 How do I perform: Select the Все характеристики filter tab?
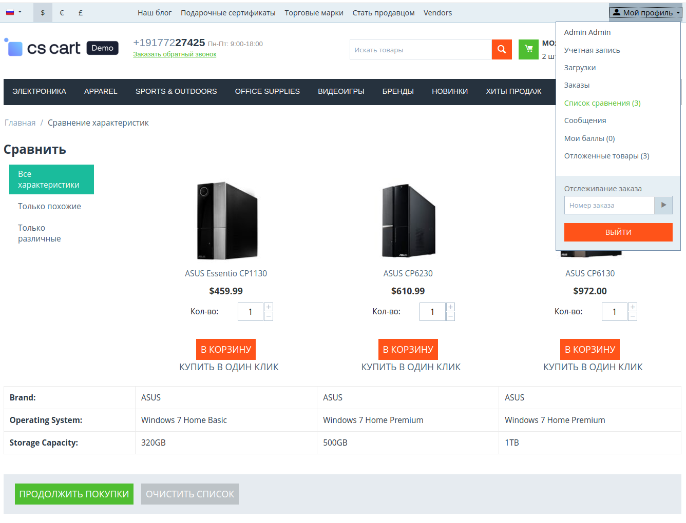(51, 179)
